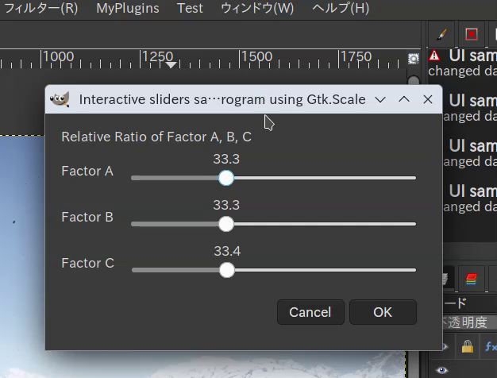
Task: Click the 不透明度 opacity slider
Action: (470, 322)
